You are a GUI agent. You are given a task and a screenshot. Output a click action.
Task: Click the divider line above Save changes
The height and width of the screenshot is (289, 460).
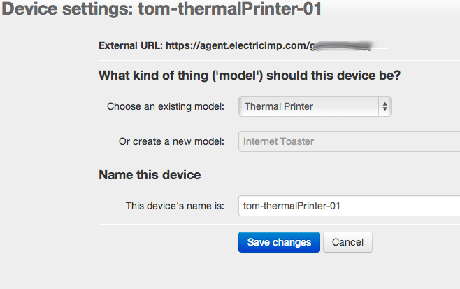(280, 225)
